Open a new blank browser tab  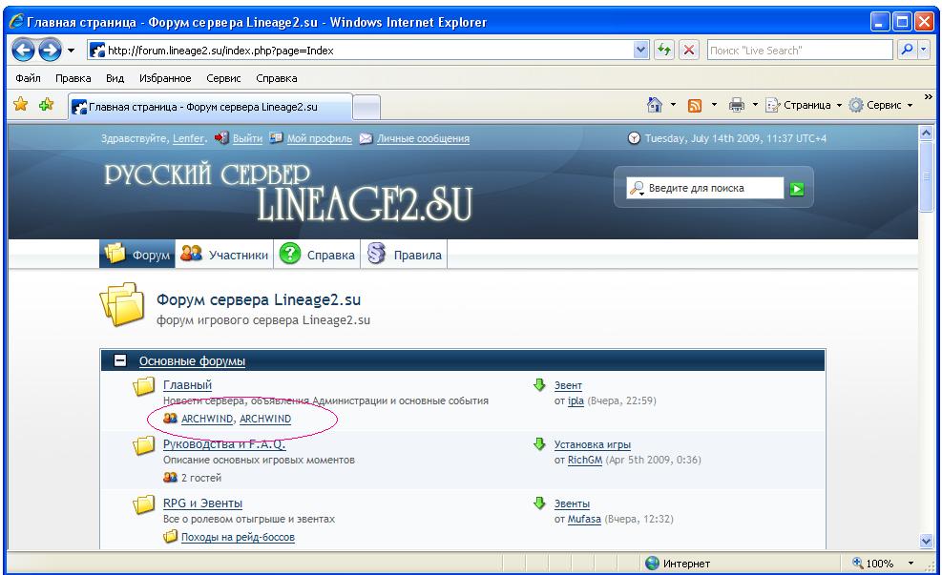pos(366,108)
